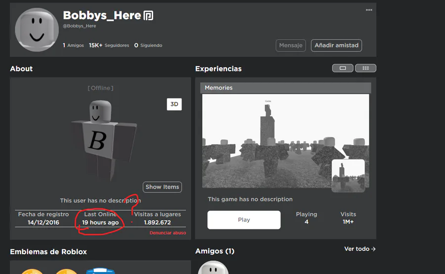Click the blue Roblox badge emblem
The width and height of the screenshot is (445, 274).
pyautogui.click(x=100, y=271)
